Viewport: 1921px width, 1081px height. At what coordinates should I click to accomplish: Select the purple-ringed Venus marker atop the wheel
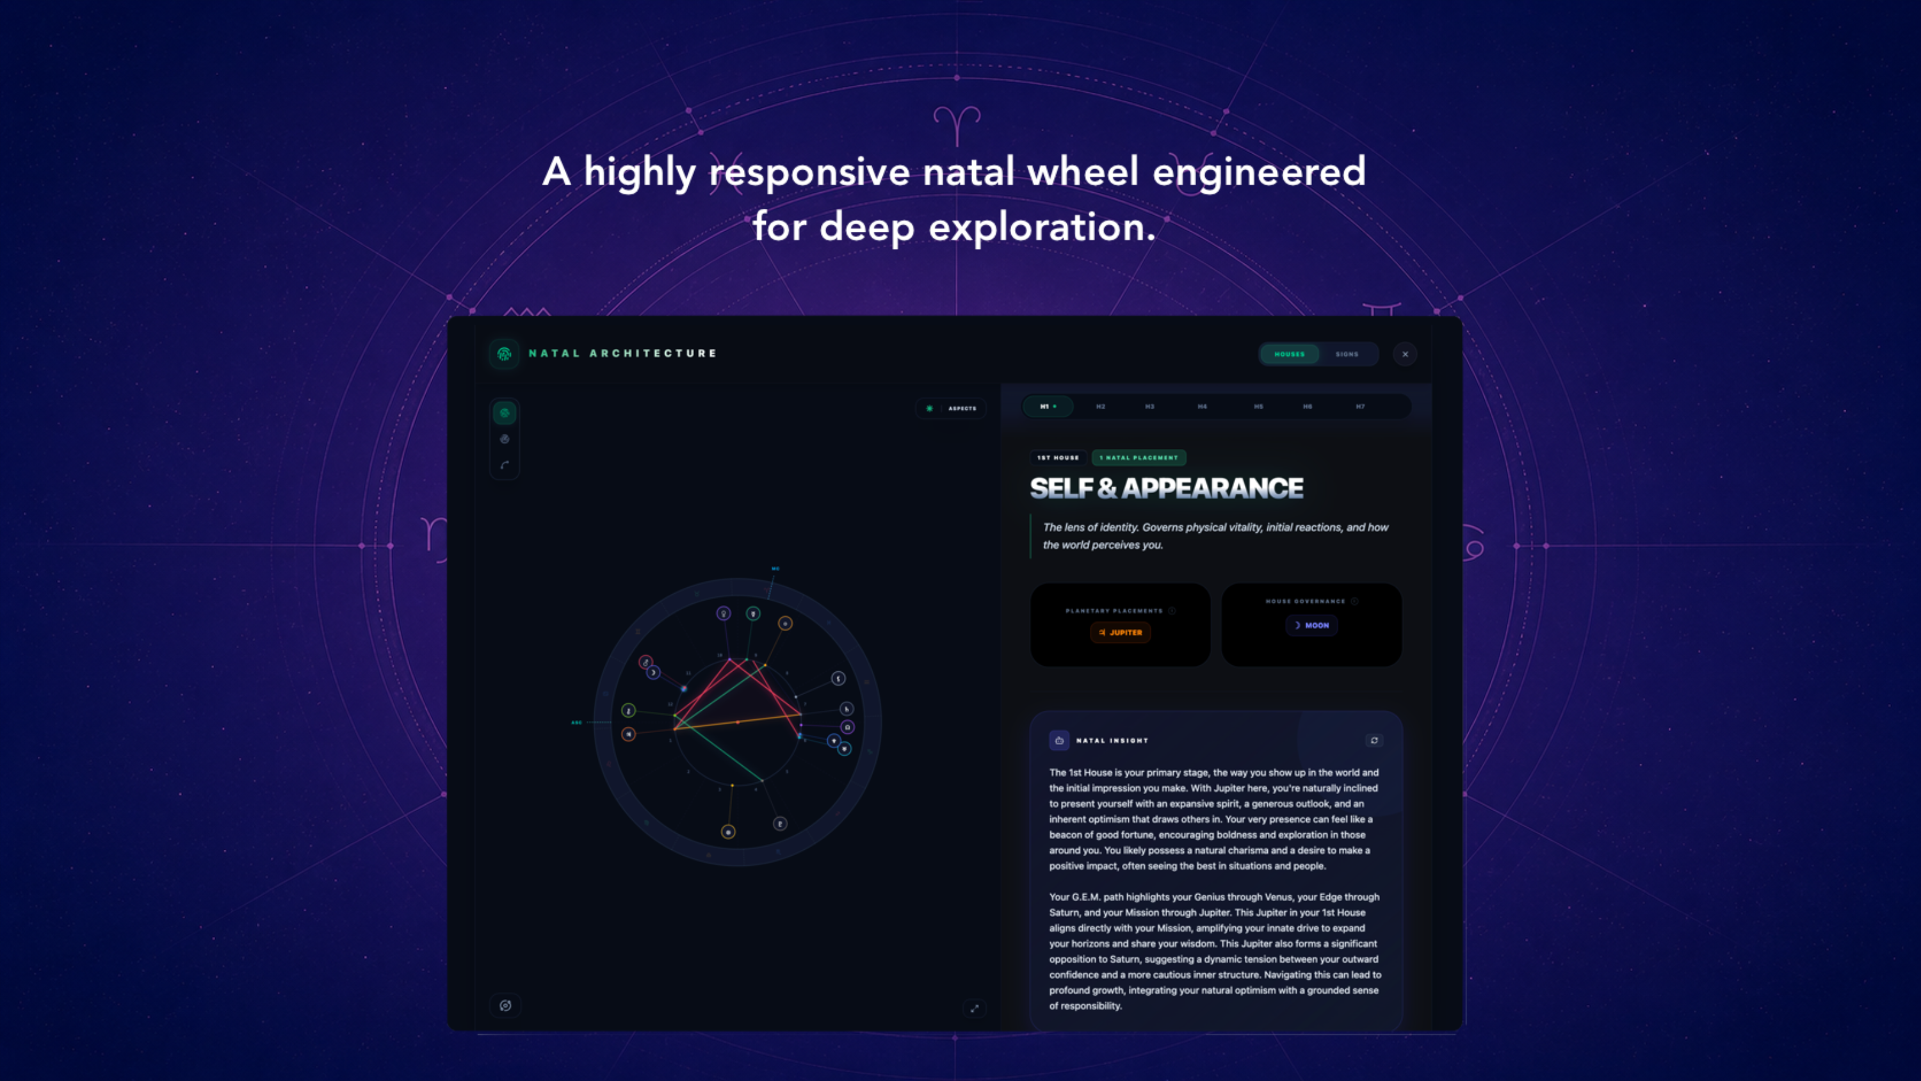[724, 614]
